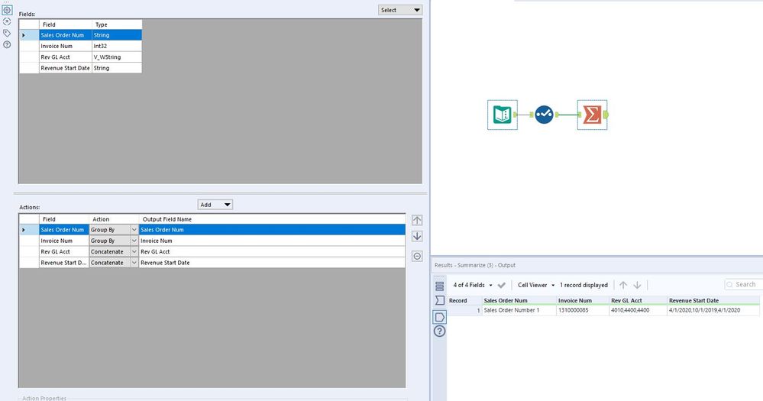Click Revenue Start Date header in Results
Image resolution: width=763 pixels, height=401 pixels.
click(713, 301)
